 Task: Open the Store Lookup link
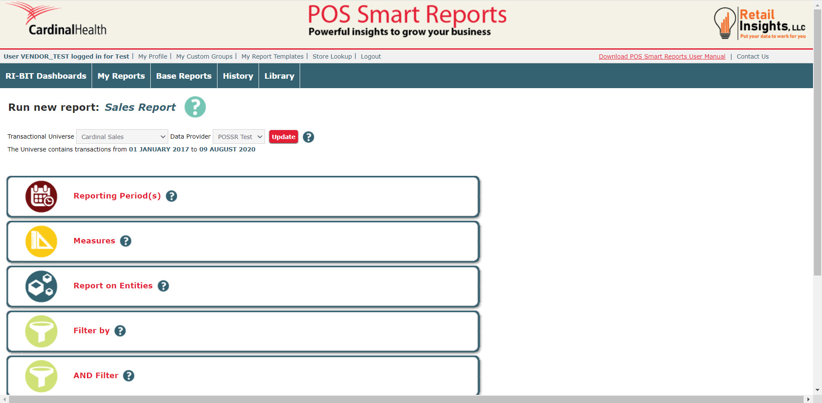[x=332, y=56]
